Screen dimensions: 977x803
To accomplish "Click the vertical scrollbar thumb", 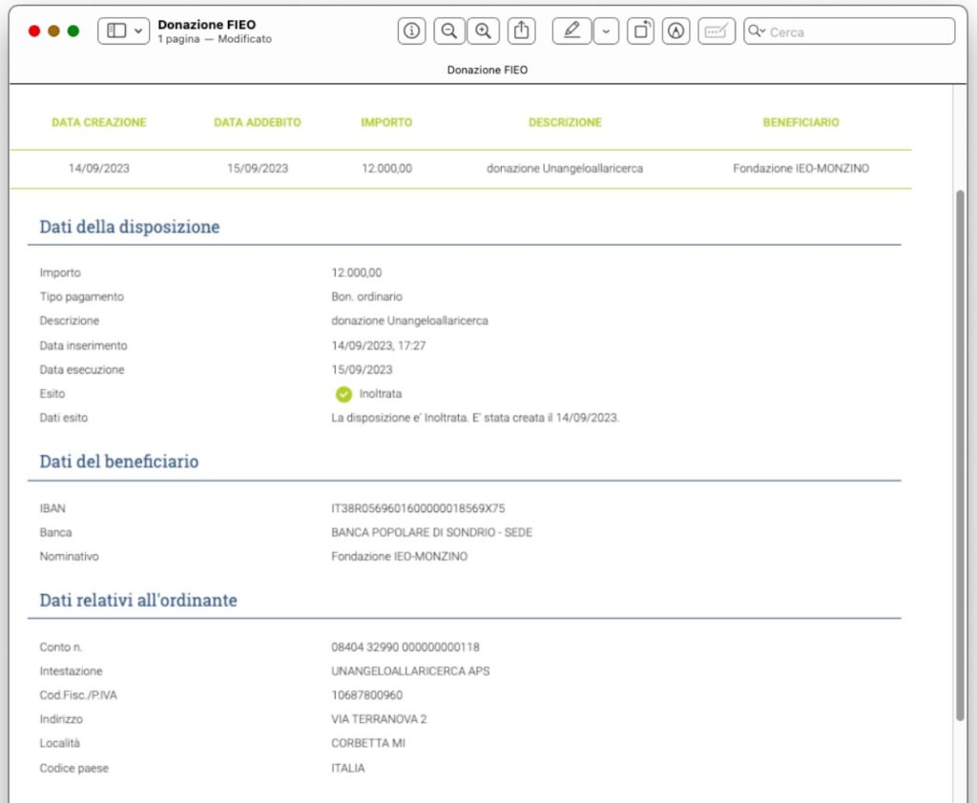I will click(960, 456).
